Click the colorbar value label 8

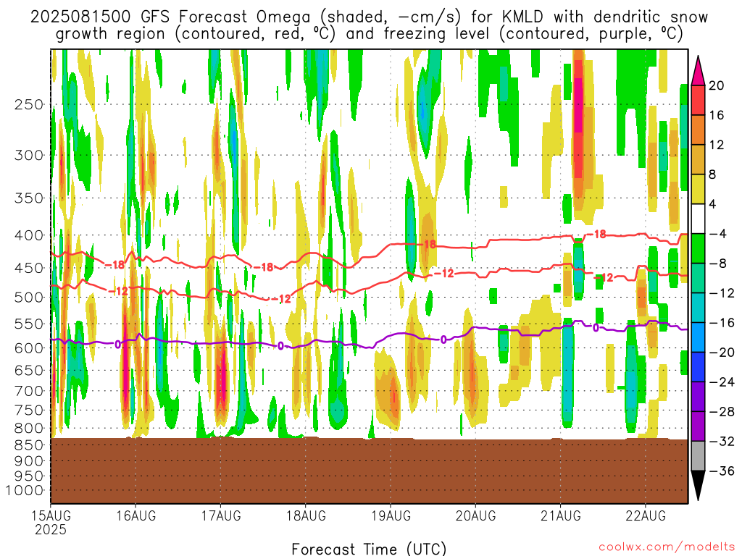tap(712, 174)
